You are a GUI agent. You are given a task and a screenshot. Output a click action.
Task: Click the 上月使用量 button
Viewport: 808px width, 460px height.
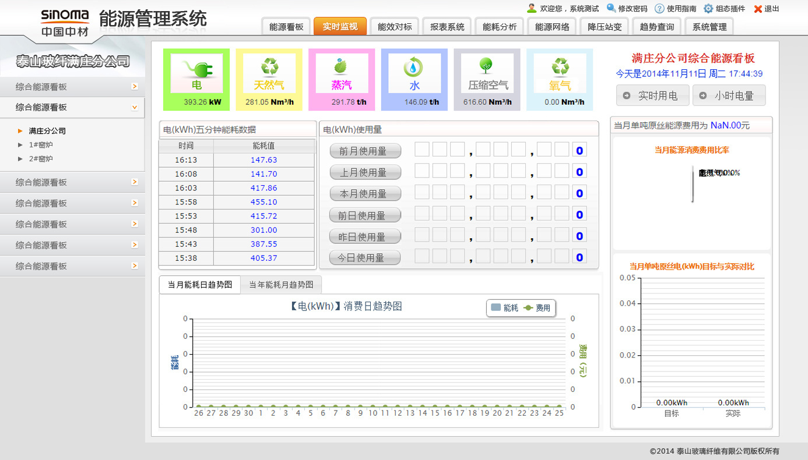366,172
